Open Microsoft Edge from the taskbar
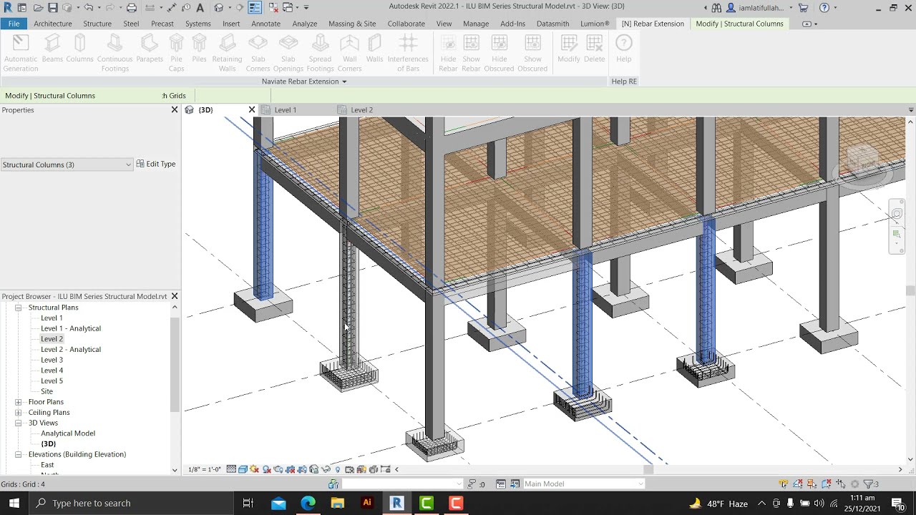 [x=308, y=503]
